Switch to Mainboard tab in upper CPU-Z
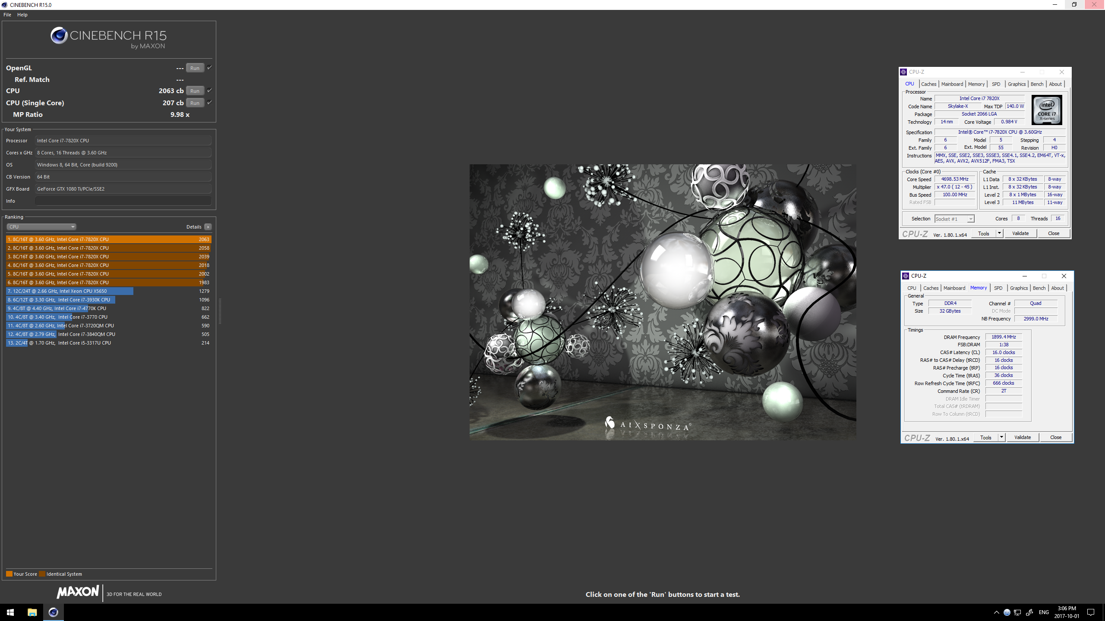 click(952, 84)
